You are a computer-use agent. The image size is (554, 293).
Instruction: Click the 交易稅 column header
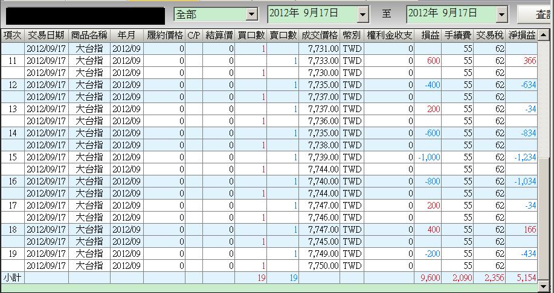(x=489, y=35)
